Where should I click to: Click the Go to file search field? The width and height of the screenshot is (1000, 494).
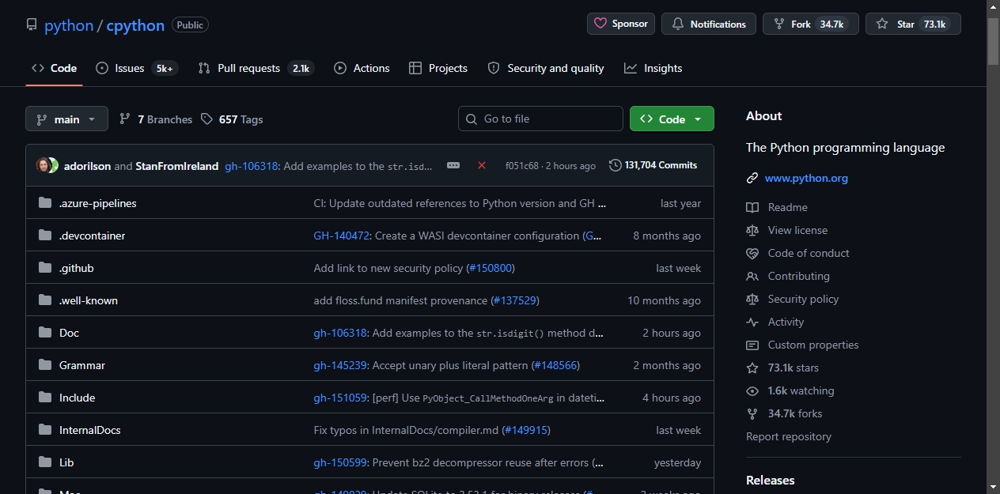point(540,119)
